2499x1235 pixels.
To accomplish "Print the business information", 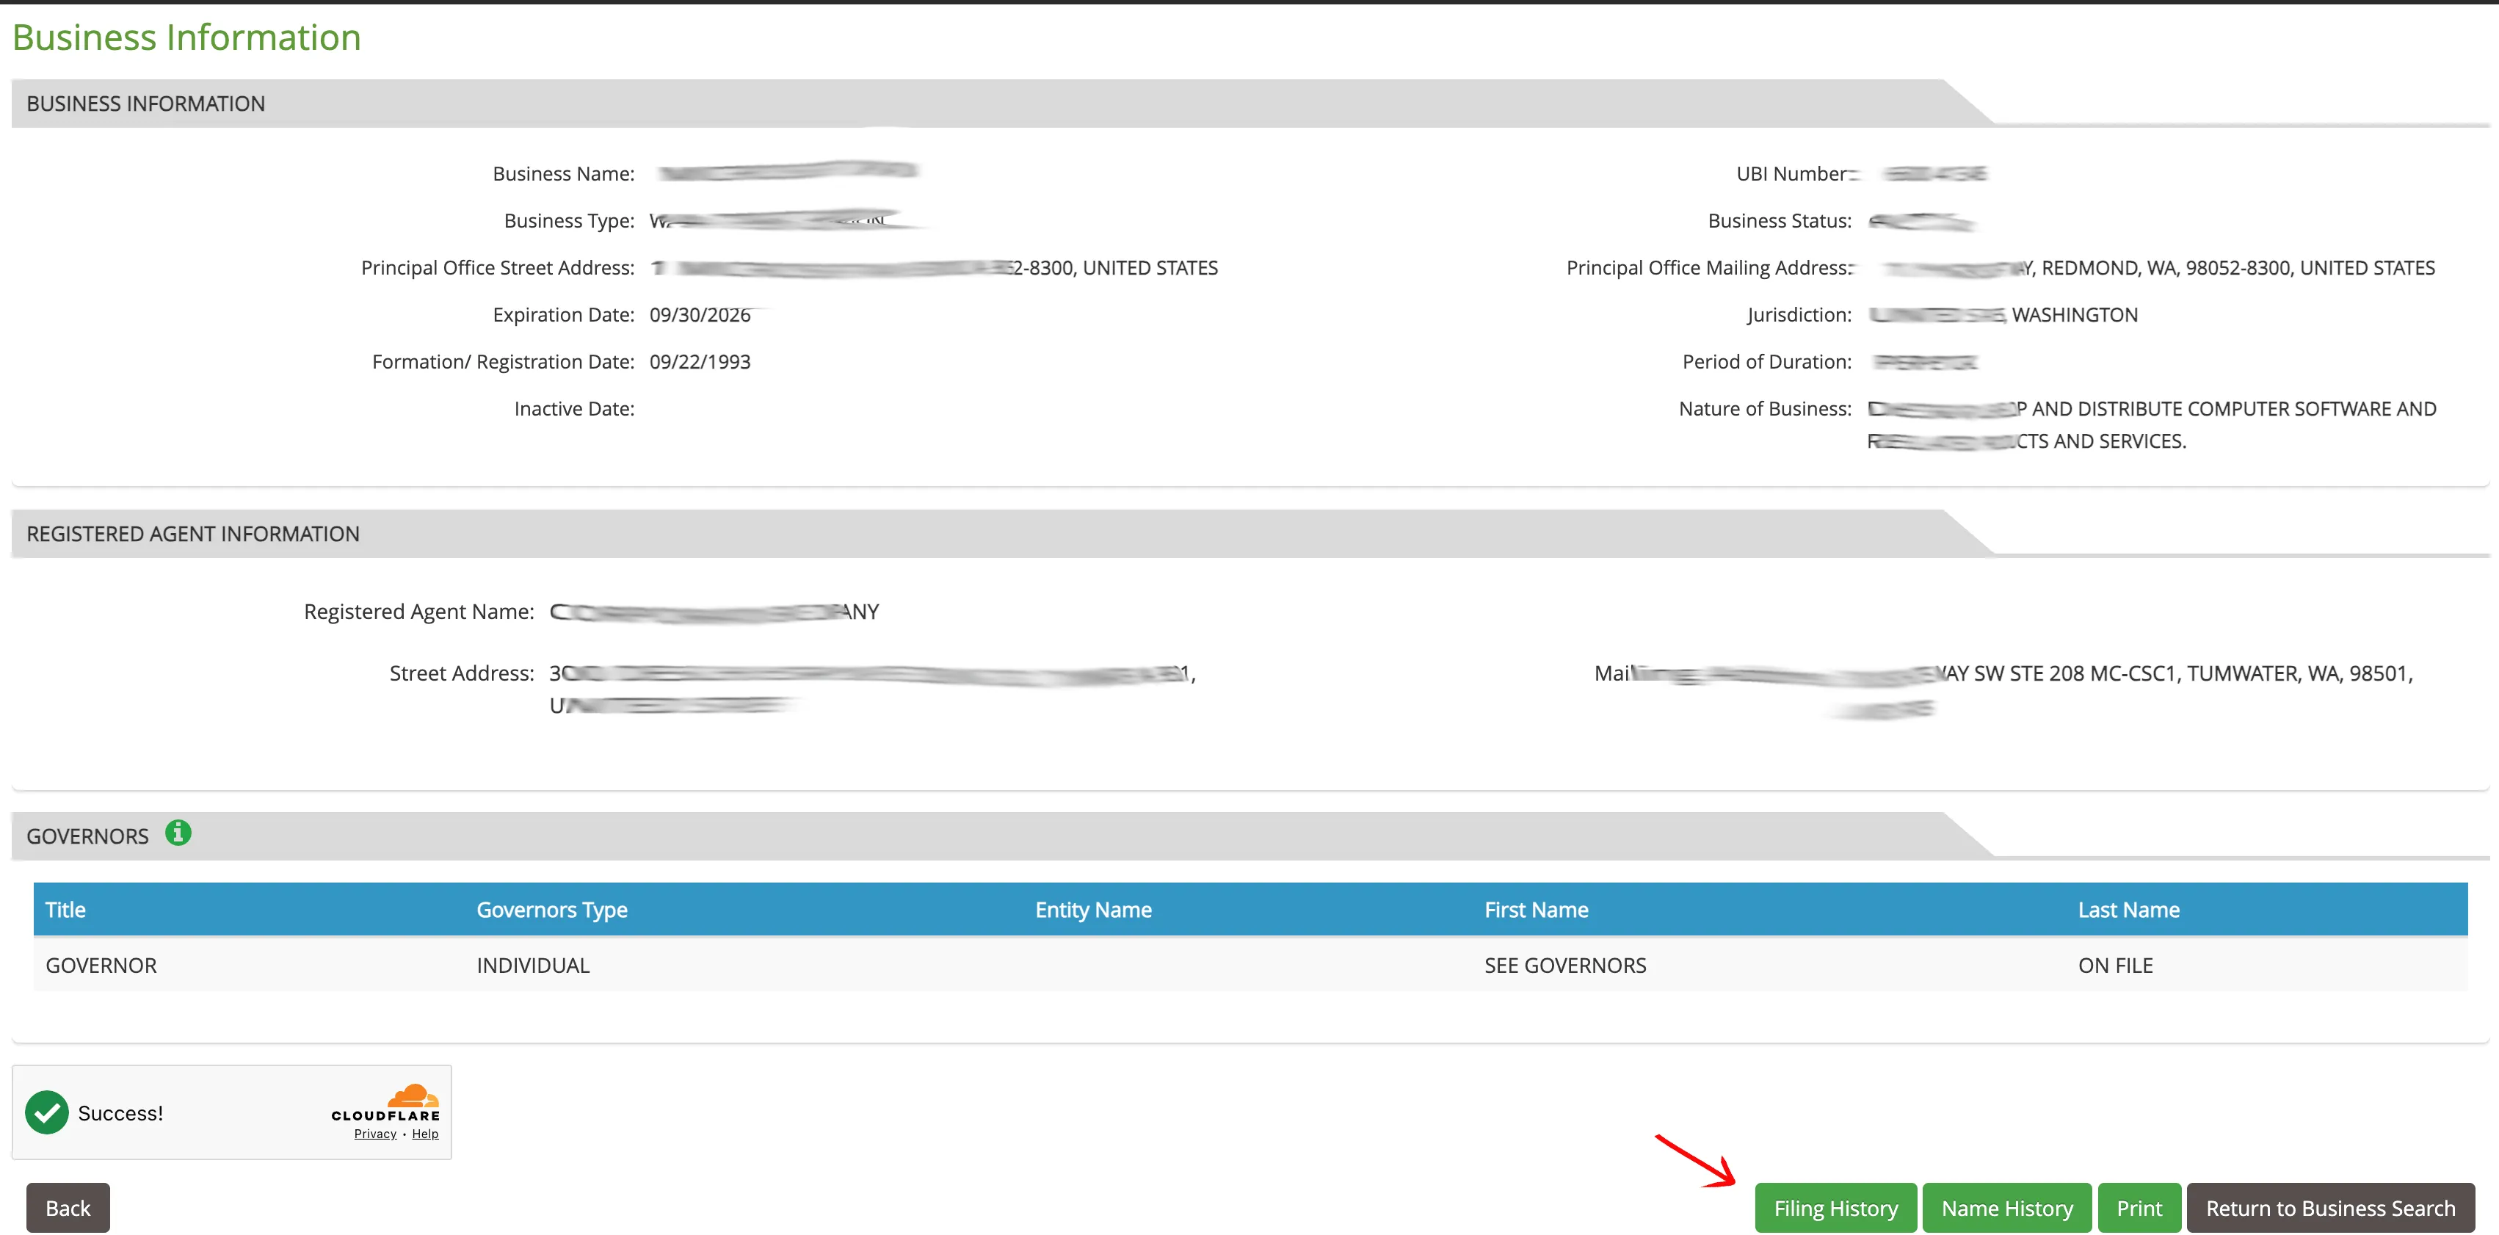I will [2139, 1208].
